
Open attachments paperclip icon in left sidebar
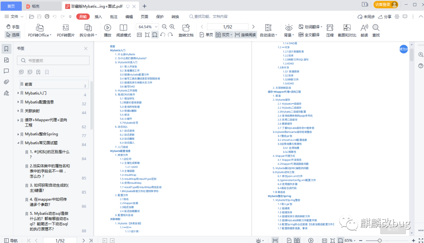point(6,82)
